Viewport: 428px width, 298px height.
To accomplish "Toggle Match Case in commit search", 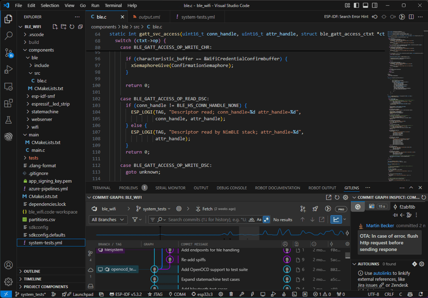I will (259, 220).
